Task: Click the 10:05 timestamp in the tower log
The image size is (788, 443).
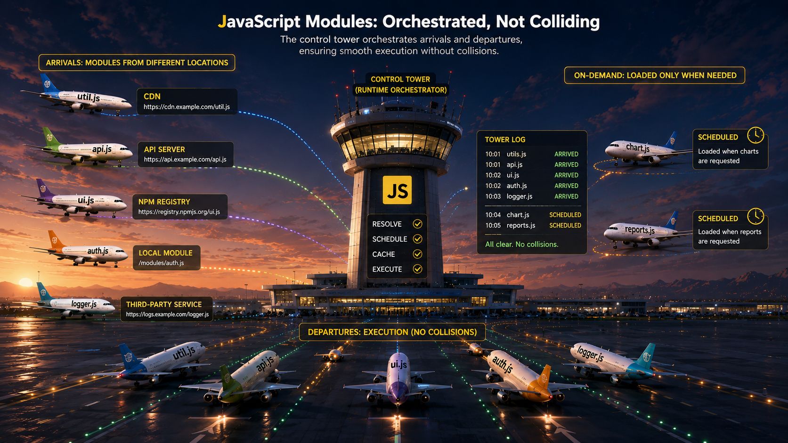Action: [x=493, y=226]
